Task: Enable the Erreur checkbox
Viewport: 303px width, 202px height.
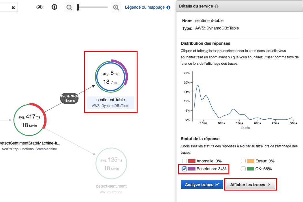Action: [243, 161]
